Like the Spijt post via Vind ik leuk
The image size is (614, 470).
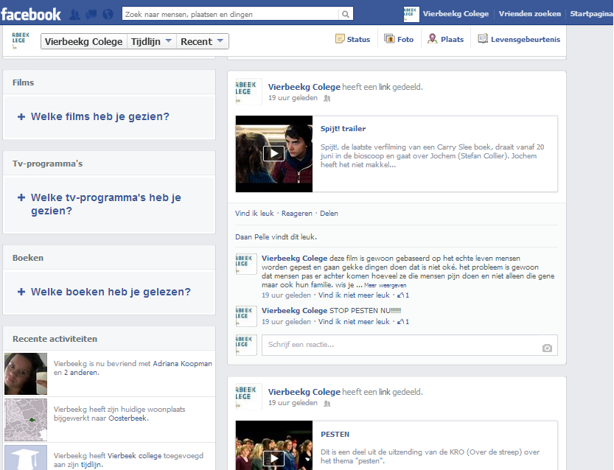(x=254, y=214)
